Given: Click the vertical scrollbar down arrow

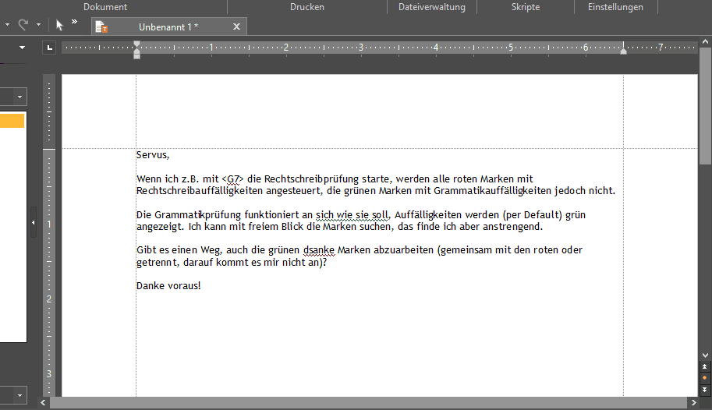Looking at the screenshot, I should point(705,355).
